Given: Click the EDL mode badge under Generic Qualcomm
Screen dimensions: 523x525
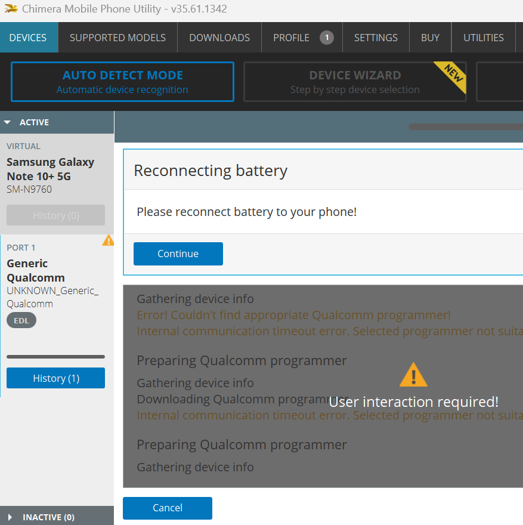Looking at the screenshot, I should click(21, 320).
